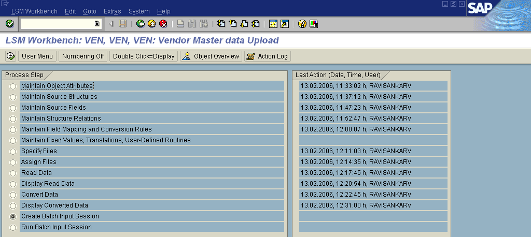Open command field history dropdown
This screenshot has width=531, height=237.
(x=97, y=24)
